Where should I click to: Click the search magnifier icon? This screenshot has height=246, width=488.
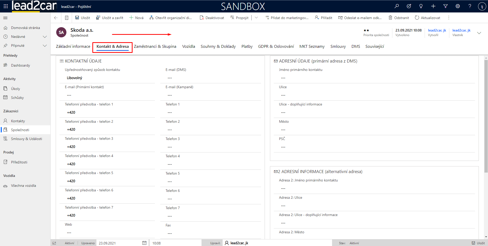[x=397, y=6]
